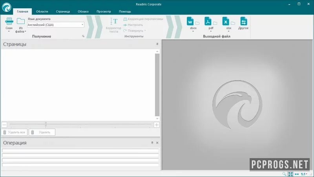Maximize the Readiris Corporate window
This screenshot has height=177, width=314.
click(x=299, y=4)
